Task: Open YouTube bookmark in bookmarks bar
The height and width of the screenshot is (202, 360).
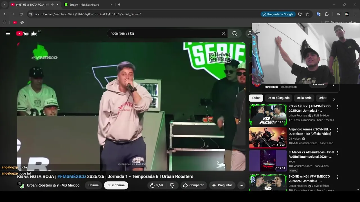Action: [15, 22]
